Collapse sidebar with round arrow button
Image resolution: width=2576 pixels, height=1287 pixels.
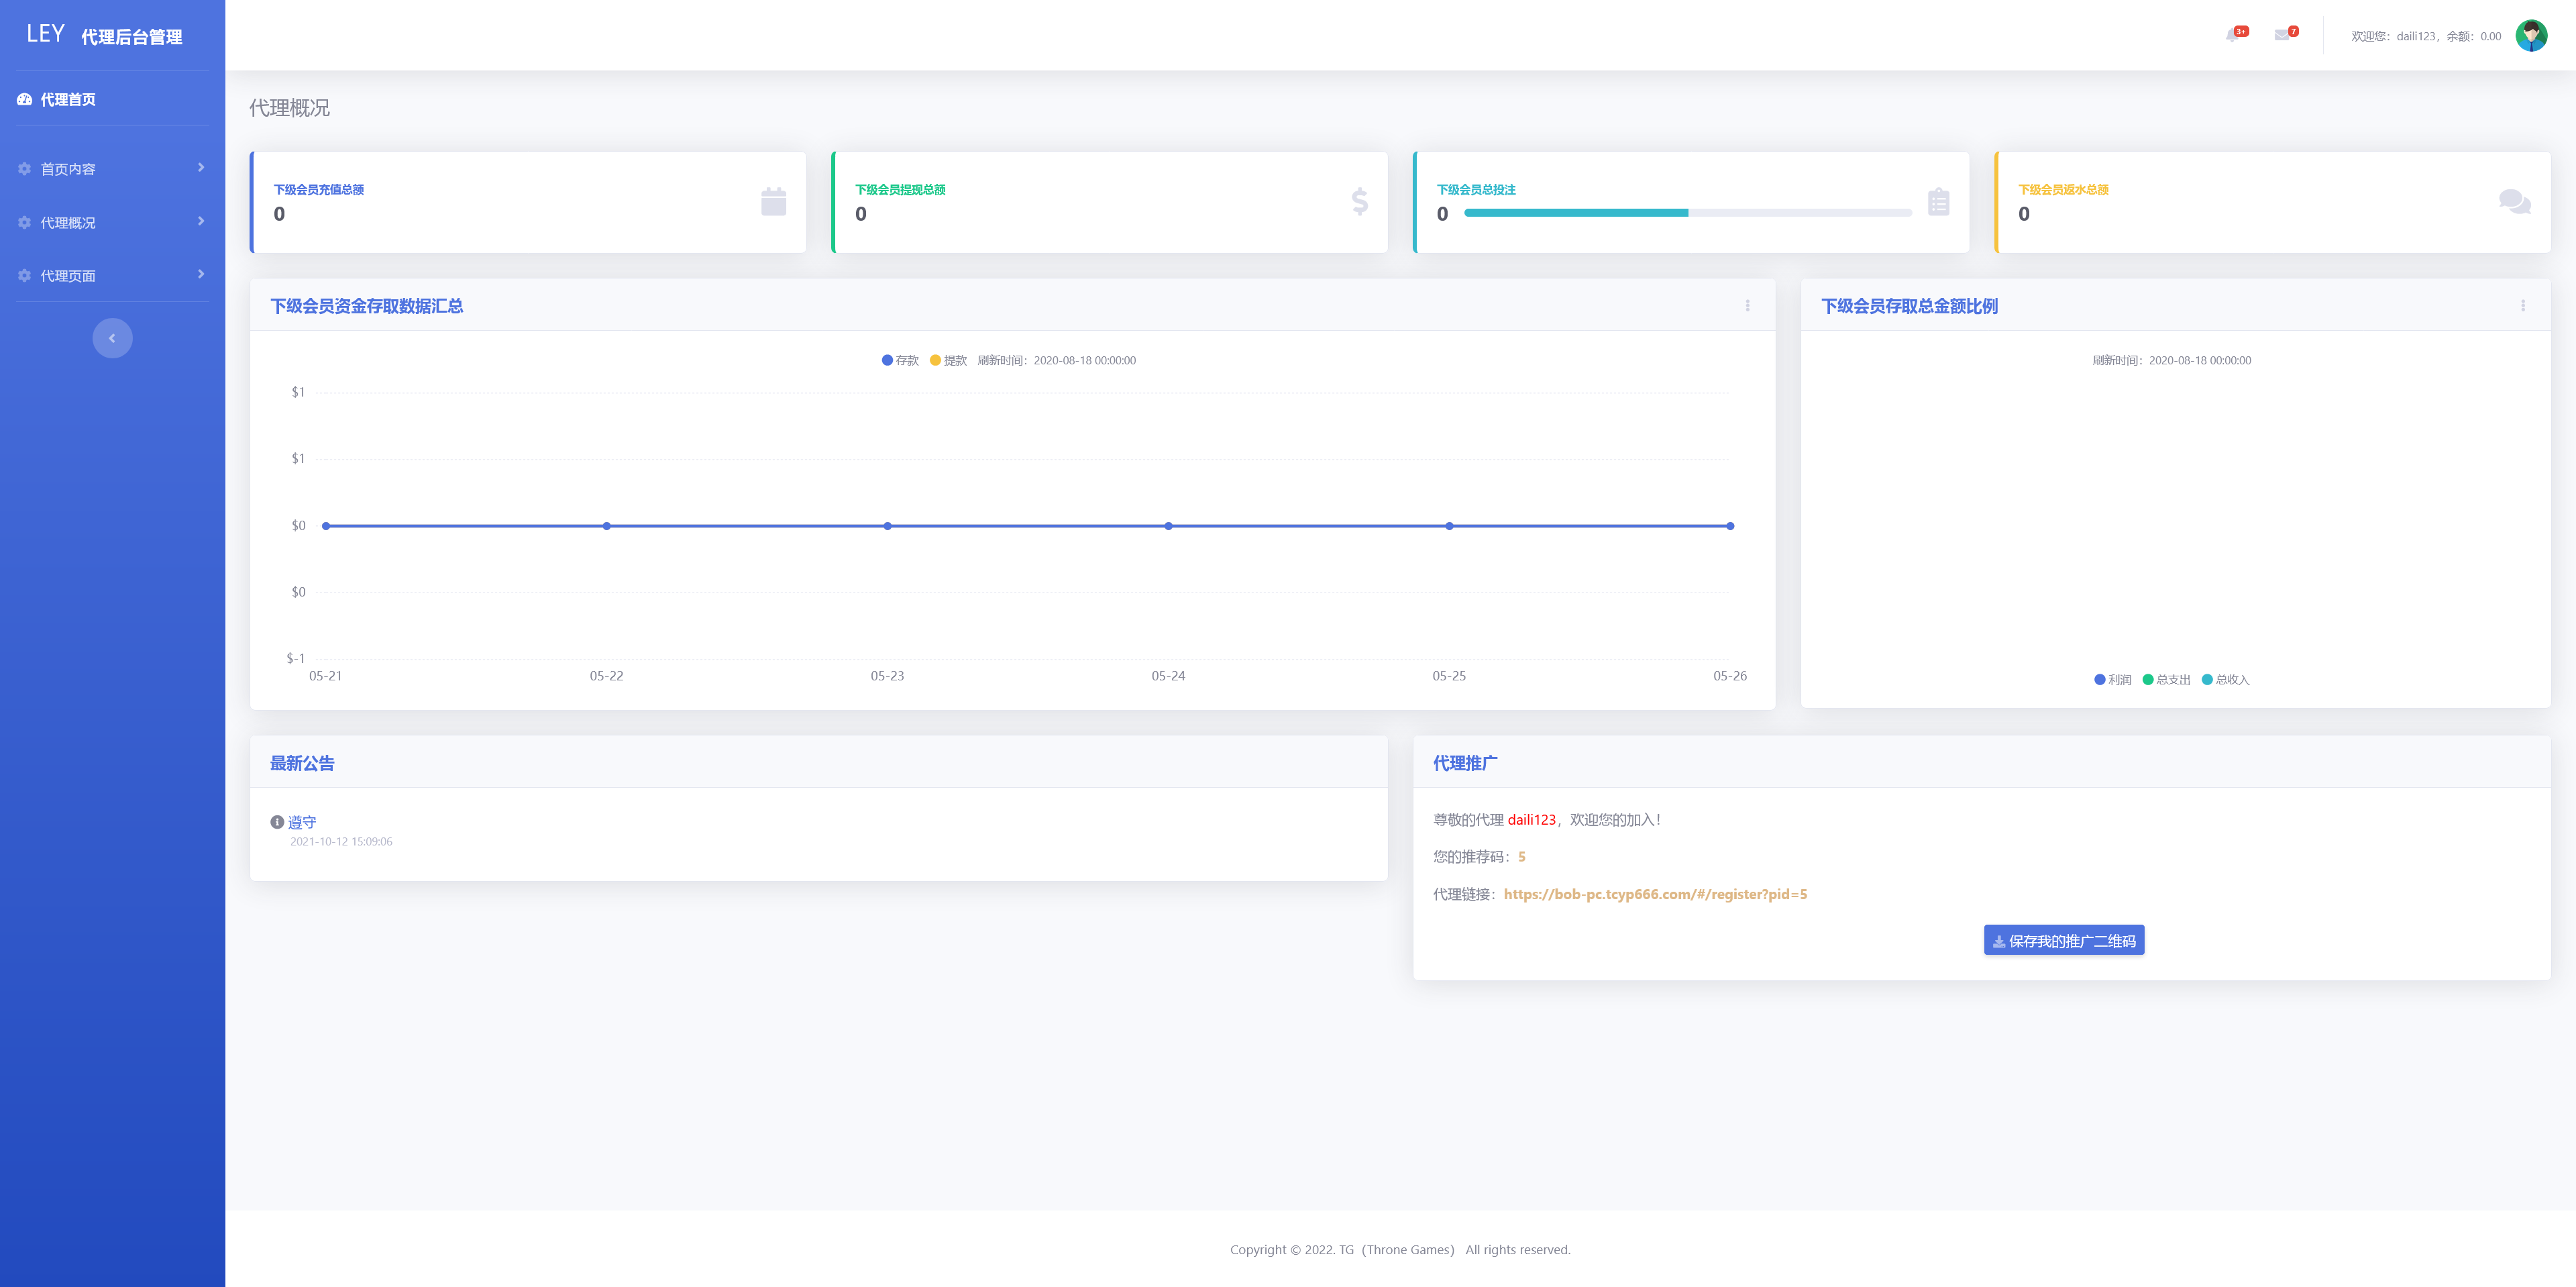(x=112, y=338)
